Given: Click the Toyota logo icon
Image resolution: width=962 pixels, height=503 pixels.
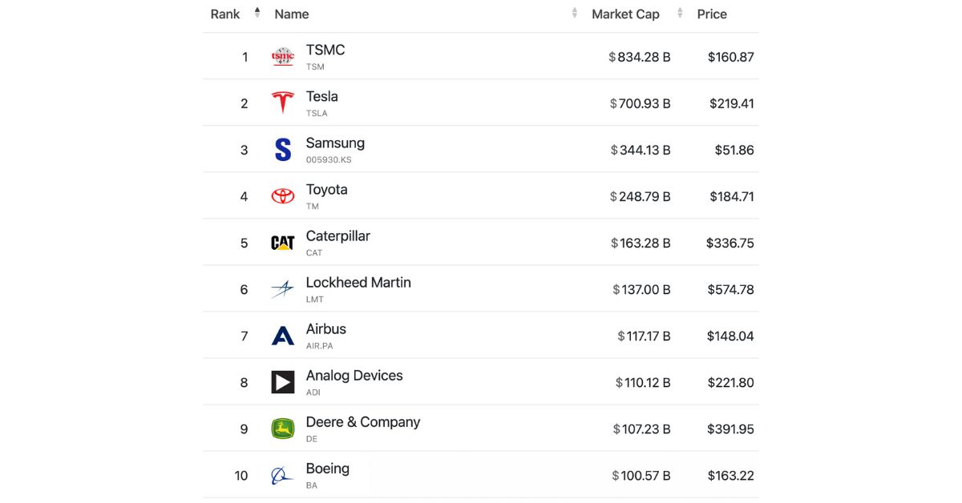Looking at the screenshot, I should [x=283, y=196].
